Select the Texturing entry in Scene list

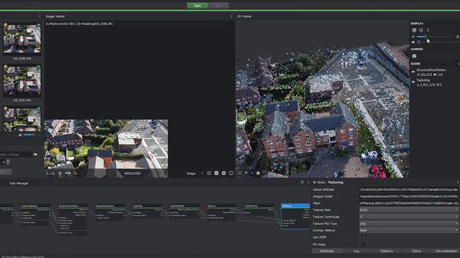point(423,80)
